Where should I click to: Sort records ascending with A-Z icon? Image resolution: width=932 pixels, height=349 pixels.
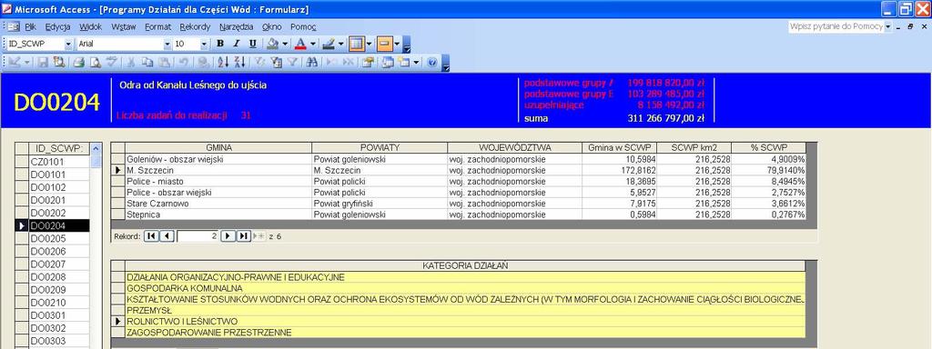[223, 62]
